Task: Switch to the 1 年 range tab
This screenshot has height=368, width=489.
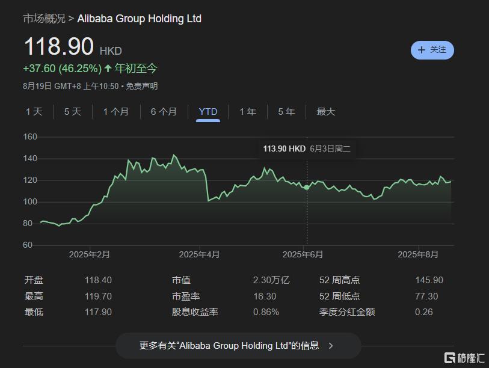Action: point(248,112)
